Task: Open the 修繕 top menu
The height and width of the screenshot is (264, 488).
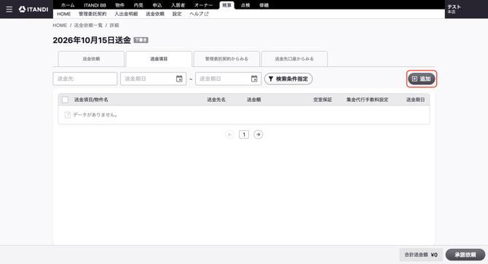Action: pos(264,5)
